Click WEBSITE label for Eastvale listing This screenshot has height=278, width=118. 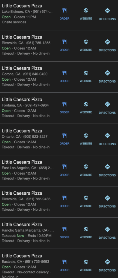pyautogui.click(x=86, y=270)
